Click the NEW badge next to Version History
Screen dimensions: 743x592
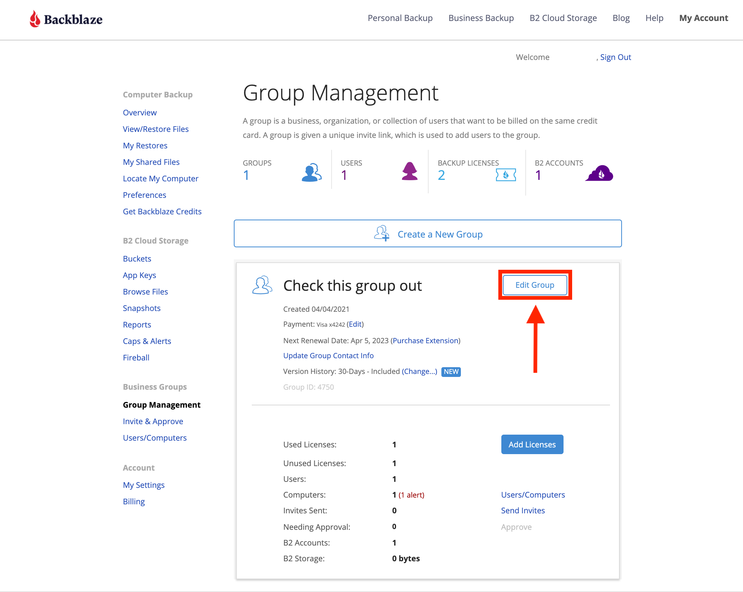pyautogui.click(x=451, y=372)
